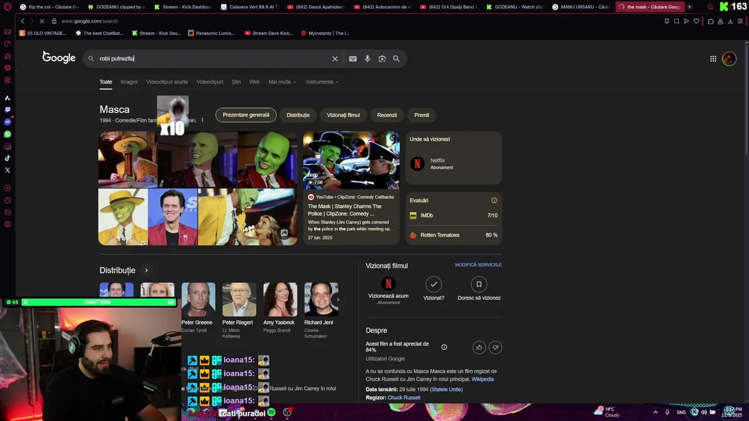Viewport: 749px width, 421px height.
Task: Add page to favorites with heart icon
Action: 696,21
